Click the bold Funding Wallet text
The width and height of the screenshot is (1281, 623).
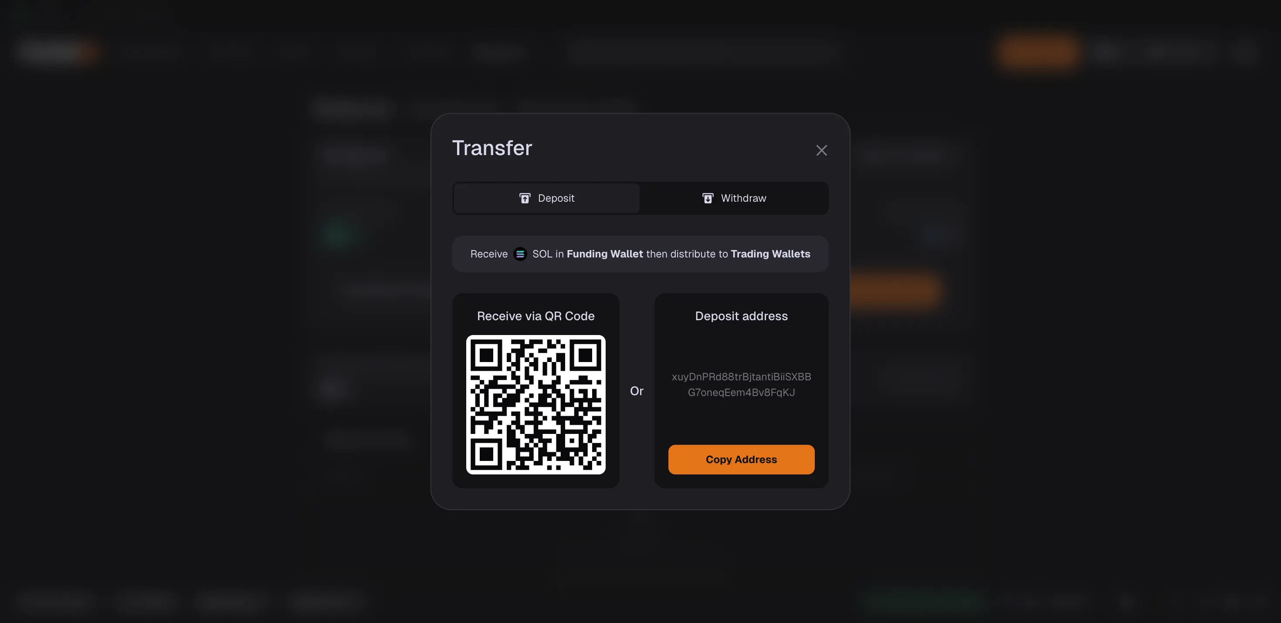click(605, 254)
